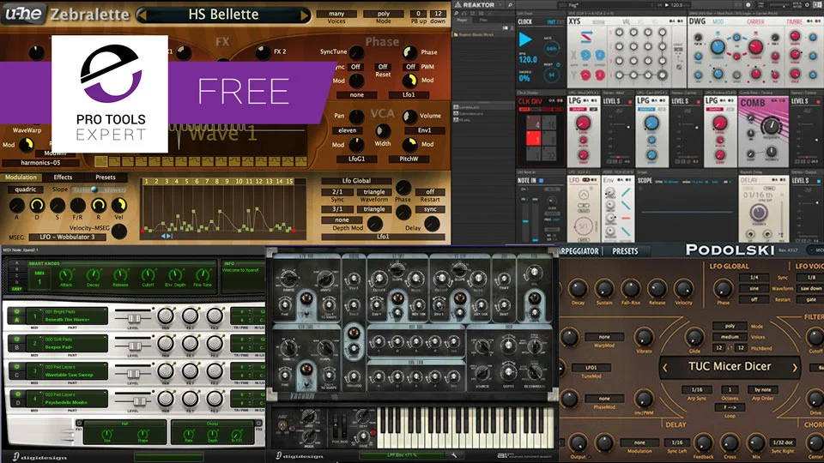Image resolution: width=824 pixels, height=463 pixels.
Task: Open the Reaktor Player tab
Action: click(x=463, y=20)
